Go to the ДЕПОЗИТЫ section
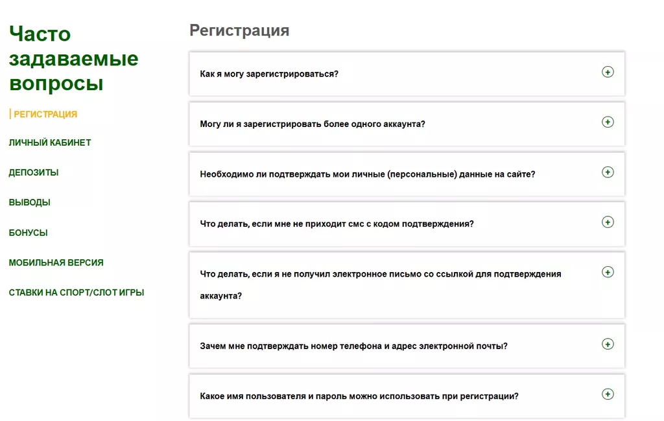 click(x=34, y=172)
